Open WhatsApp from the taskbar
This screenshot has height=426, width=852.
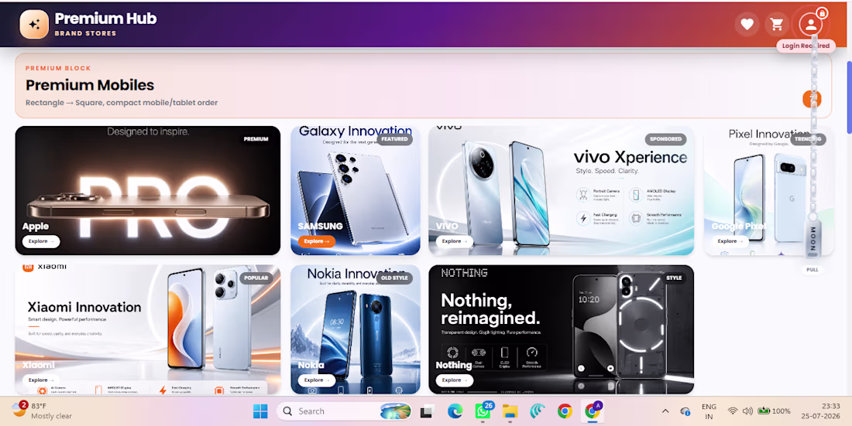tap(483, 411)
